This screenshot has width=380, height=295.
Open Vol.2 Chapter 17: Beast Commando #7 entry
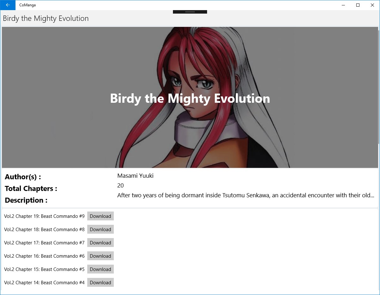pyautogui.click(x=44, y=243)
